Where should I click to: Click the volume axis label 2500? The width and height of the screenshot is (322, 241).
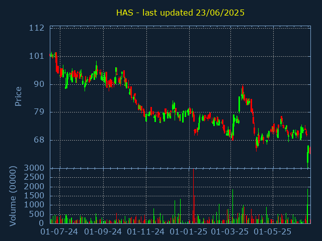pyautogui.click(x=34, y=177)
